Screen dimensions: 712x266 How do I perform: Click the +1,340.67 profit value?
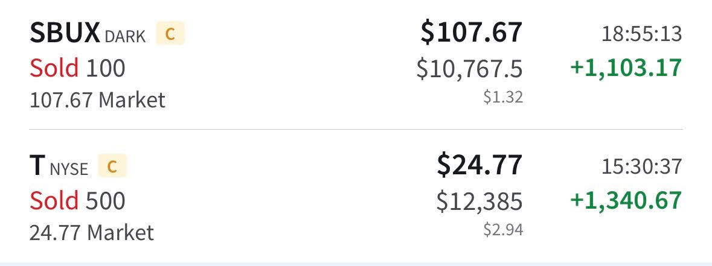(x=626, y=201)
